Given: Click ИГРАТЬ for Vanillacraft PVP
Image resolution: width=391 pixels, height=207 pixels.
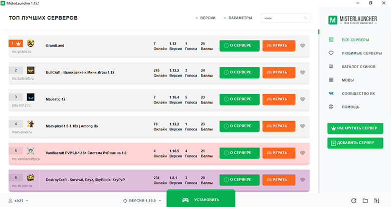Looking at the screenshot, I should [x=279, y=153].
